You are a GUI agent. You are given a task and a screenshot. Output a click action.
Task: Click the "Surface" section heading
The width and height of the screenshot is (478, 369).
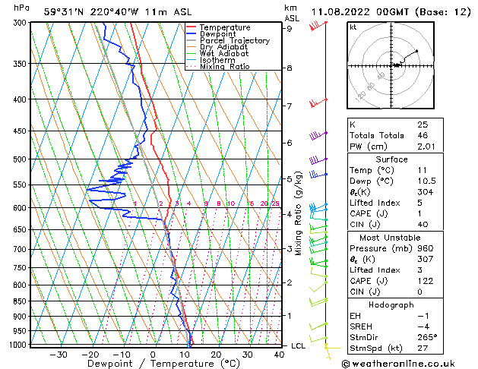pyautogui.click(x=391, y=159)
